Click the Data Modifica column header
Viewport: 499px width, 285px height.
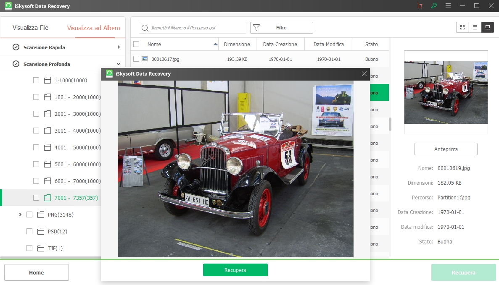[329, 44]
